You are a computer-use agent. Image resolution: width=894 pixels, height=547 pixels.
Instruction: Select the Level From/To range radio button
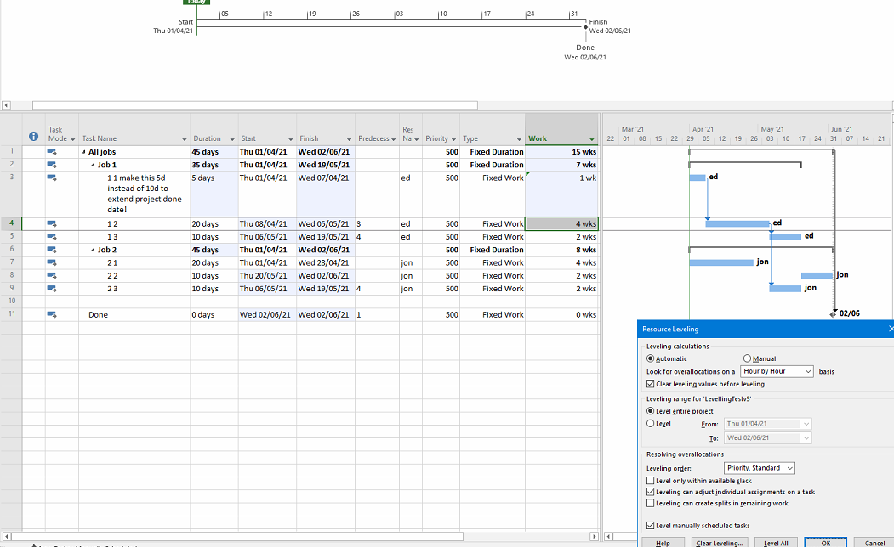tap(650, 424)
